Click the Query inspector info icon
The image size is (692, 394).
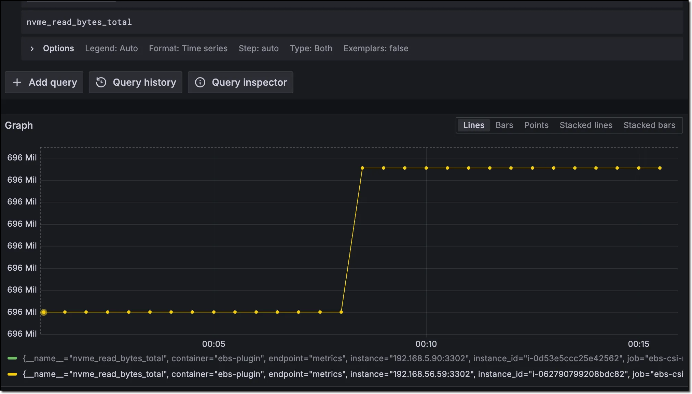point(200,82)
